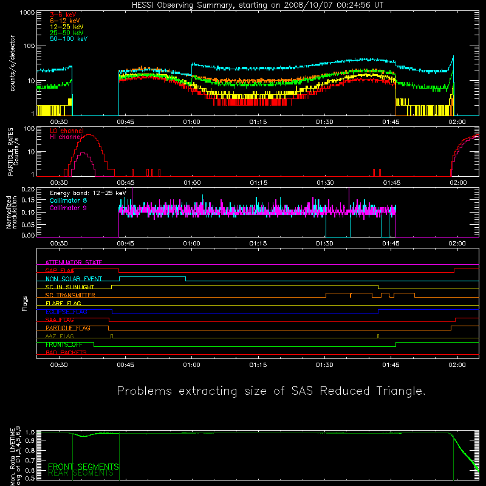The width and height of the screenshot is (486, 486).
Task: Select the Collimator 8 legend label
Action: click(x=68, y=200)
